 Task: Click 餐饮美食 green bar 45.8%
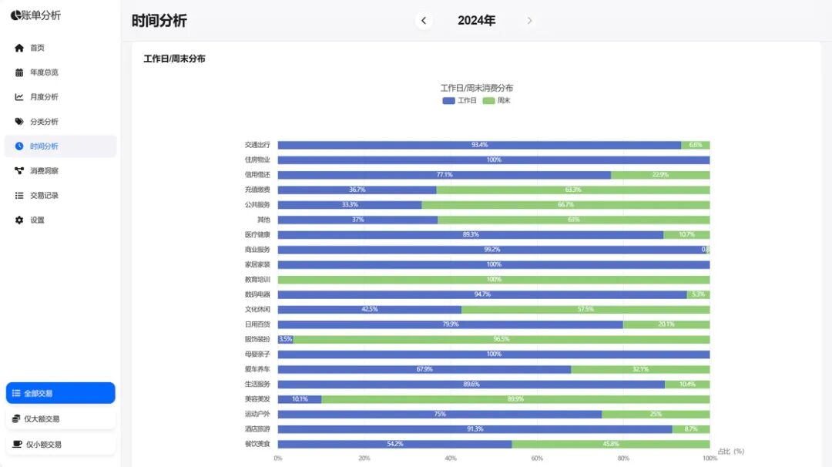pyautogui.click(x=611, y=444)
